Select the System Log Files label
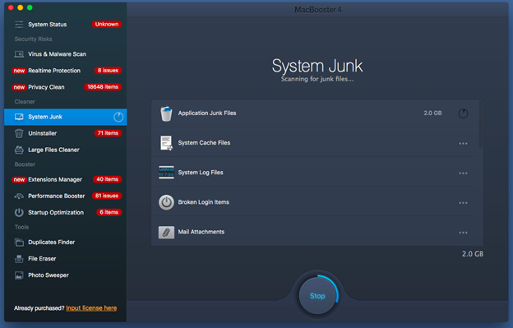Screen dimensions: 513x328 201,173
